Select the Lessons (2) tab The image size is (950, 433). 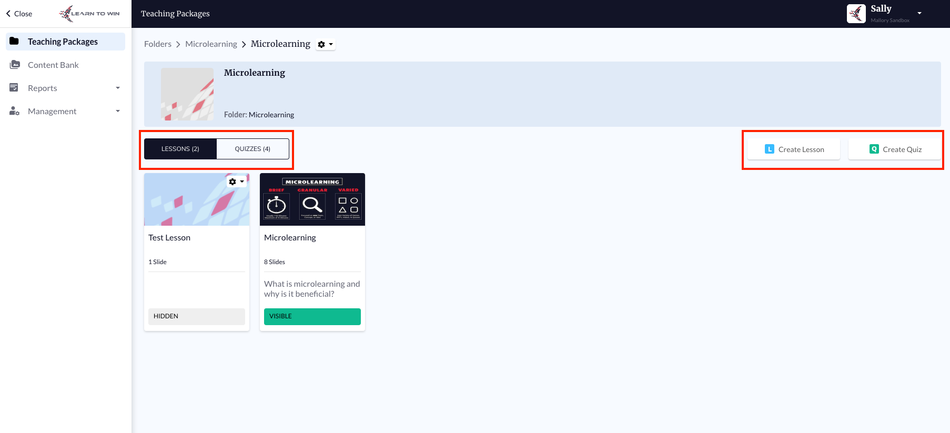[180, 149]
